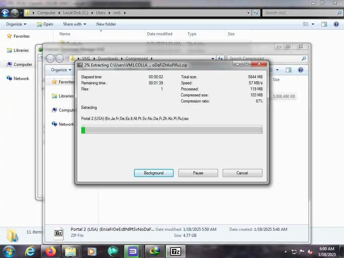Refresh the vm1 folder view

pos(256,13)
